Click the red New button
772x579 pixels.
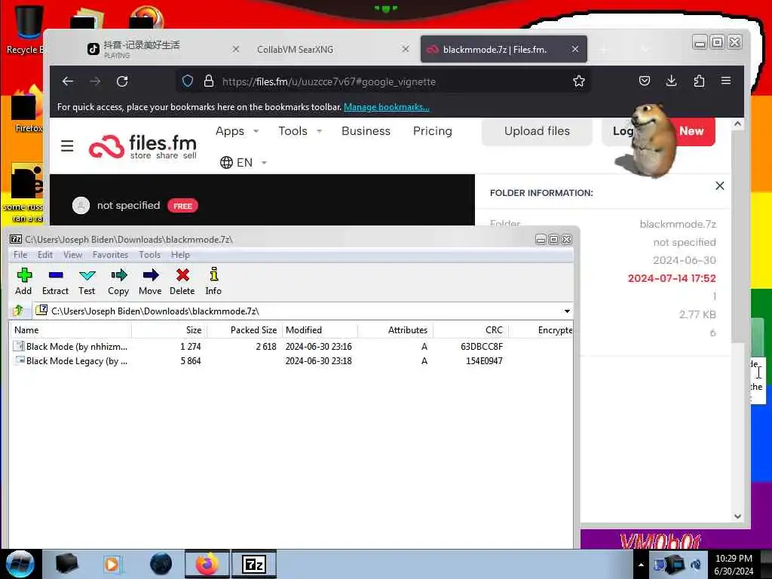[x=694, y=131]
